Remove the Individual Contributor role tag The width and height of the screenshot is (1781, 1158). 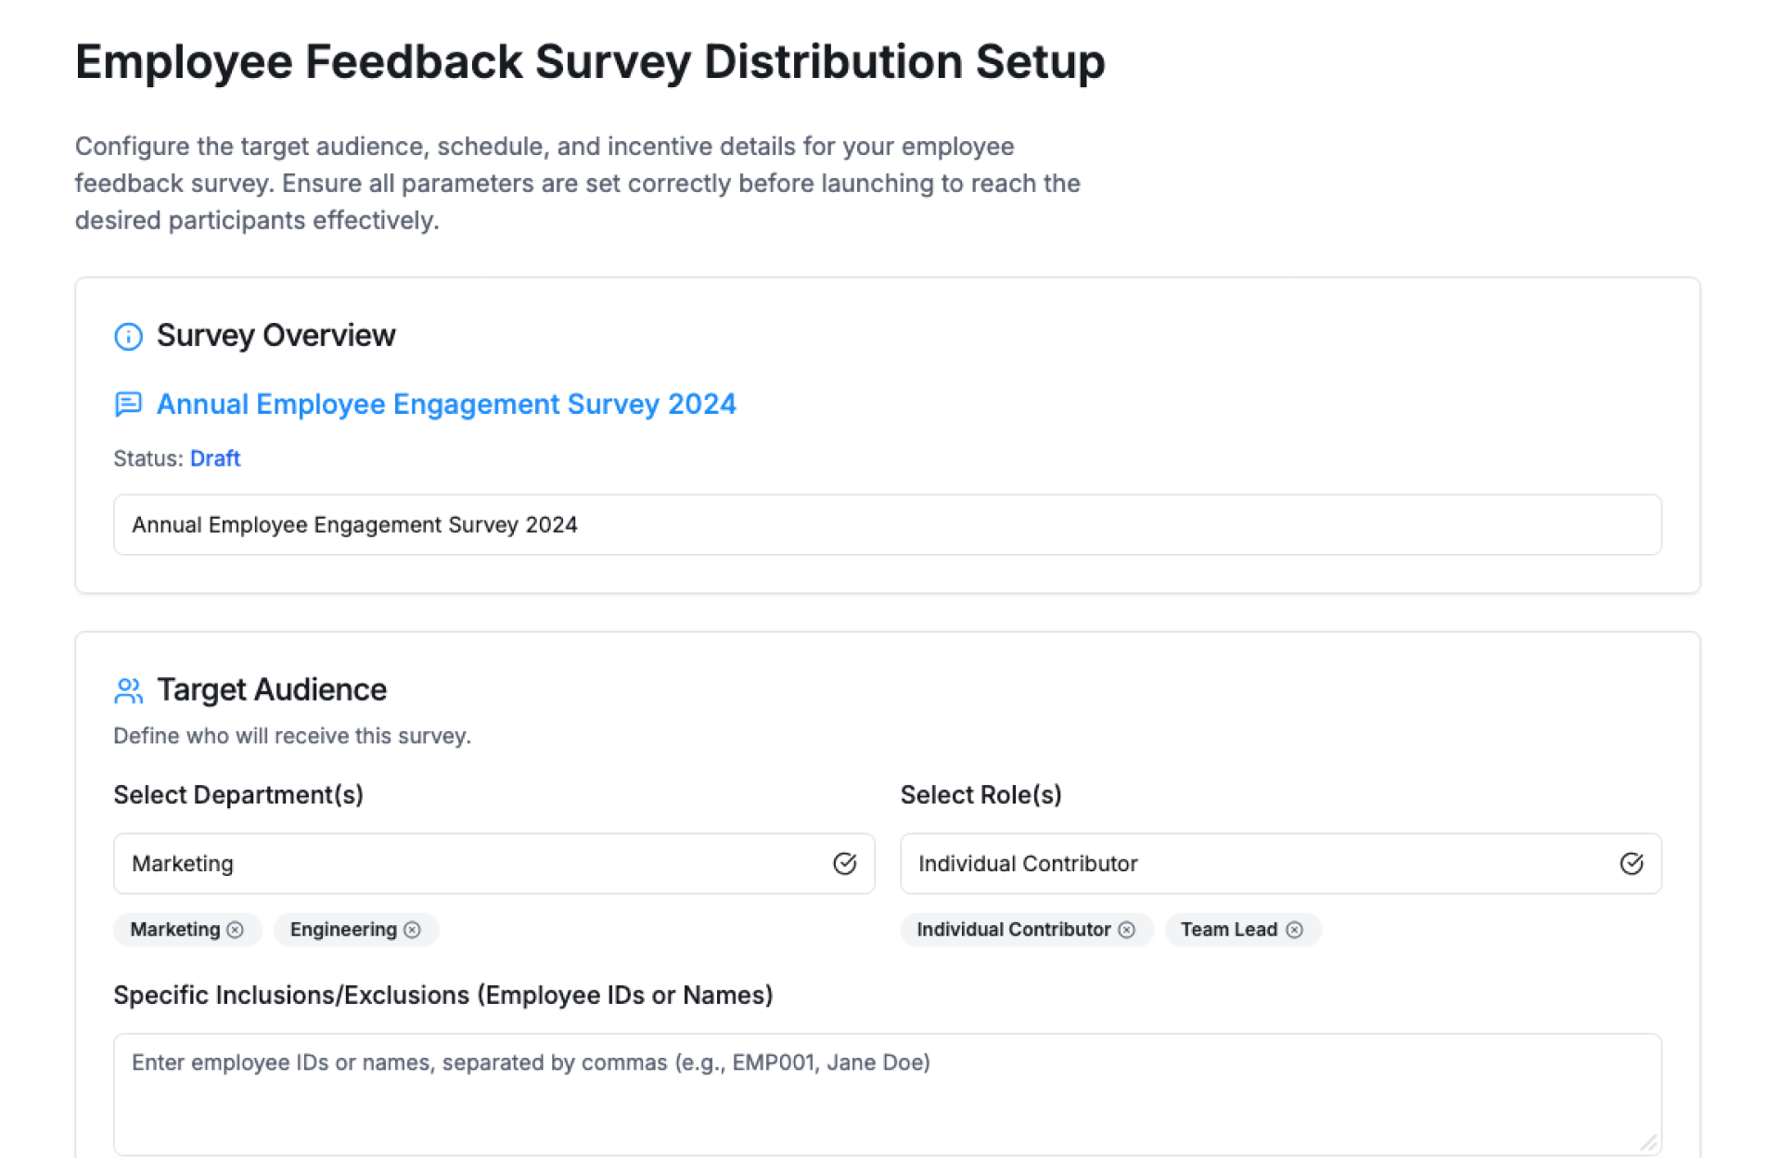1127,930
